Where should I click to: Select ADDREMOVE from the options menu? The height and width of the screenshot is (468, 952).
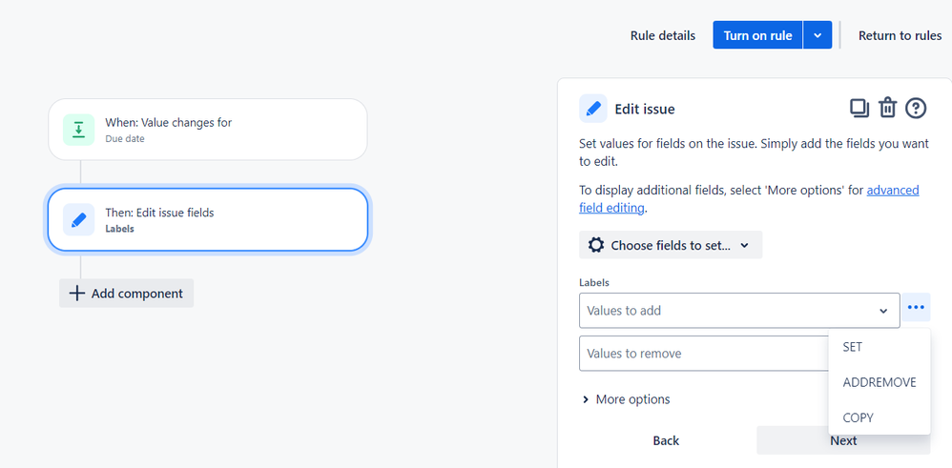tap(880, 382)
